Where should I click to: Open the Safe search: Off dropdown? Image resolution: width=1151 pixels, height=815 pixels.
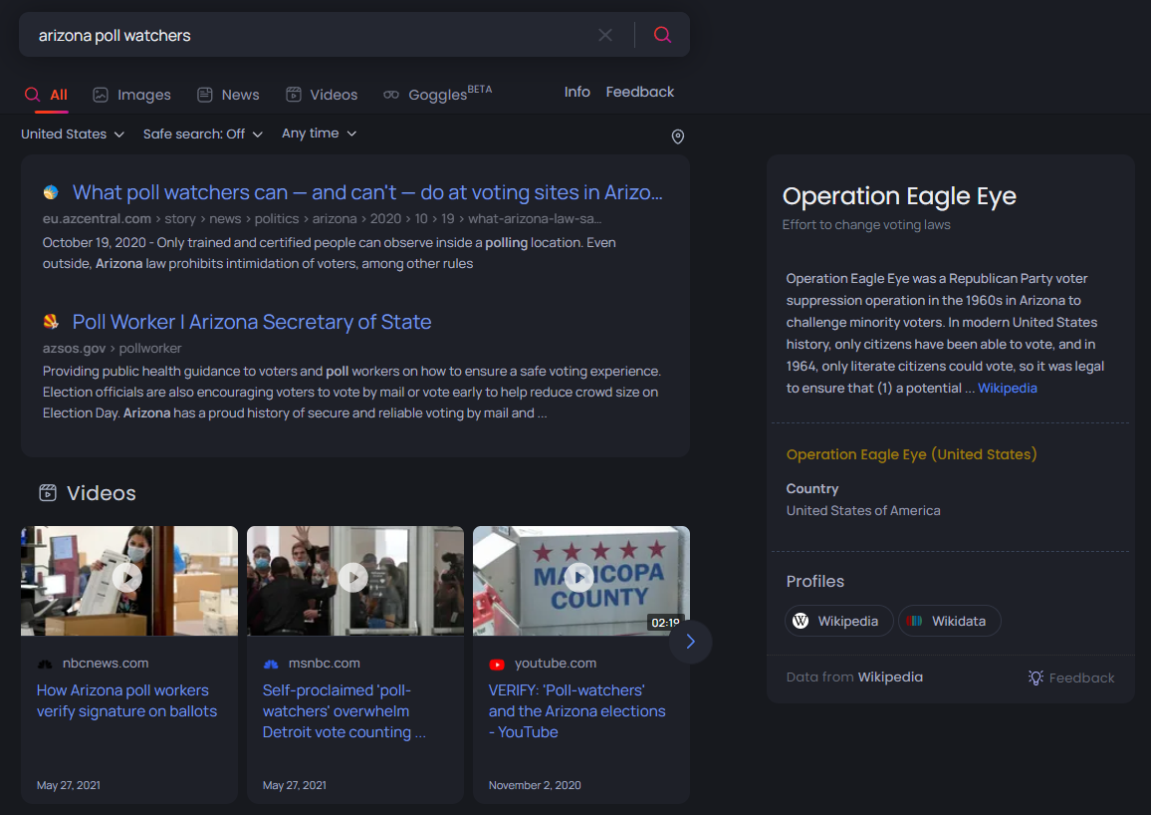202,134
